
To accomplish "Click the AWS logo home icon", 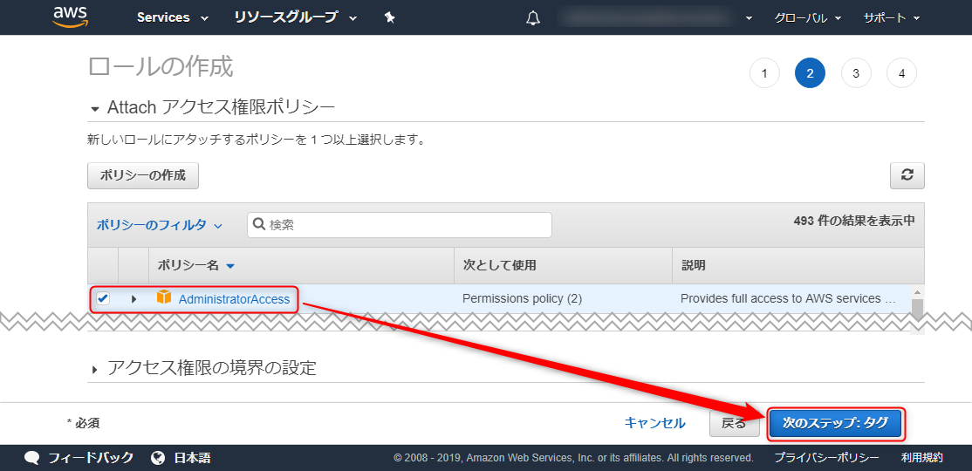I will 68,17.
